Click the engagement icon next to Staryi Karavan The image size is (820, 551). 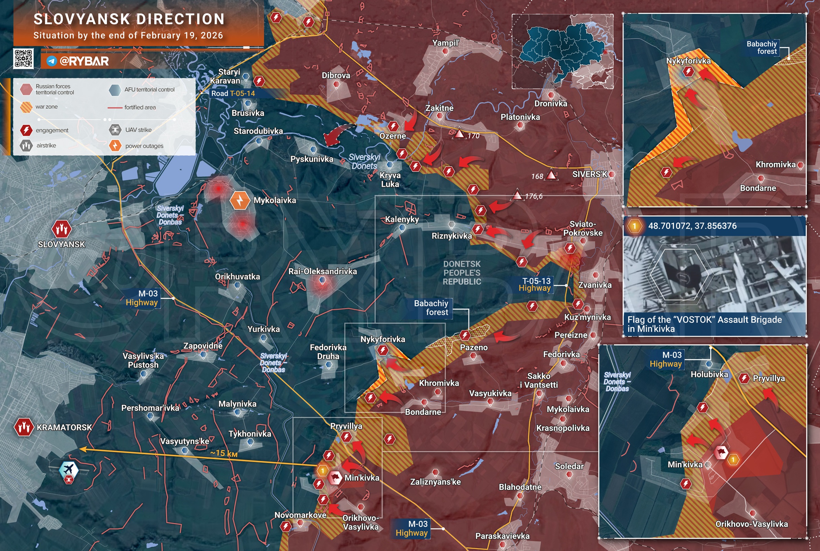click(x=259, y=81)
